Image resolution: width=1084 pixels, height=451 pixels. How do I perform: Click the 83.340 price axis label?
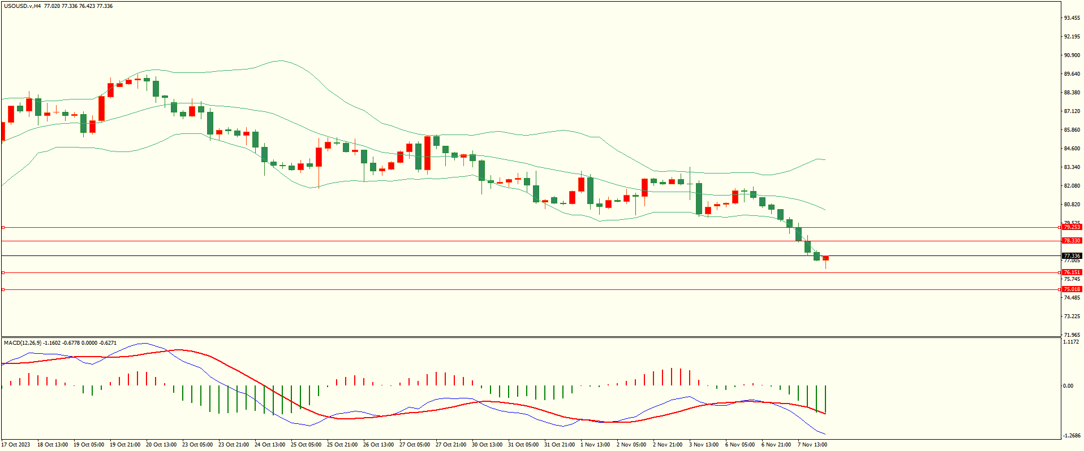1072,167
